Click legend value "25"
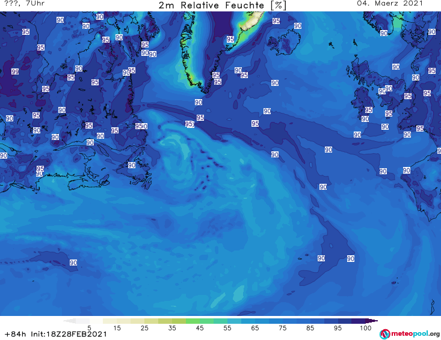The width and height of the screenshot is (441, 340). pyautogui.click(x=144, y=328)
